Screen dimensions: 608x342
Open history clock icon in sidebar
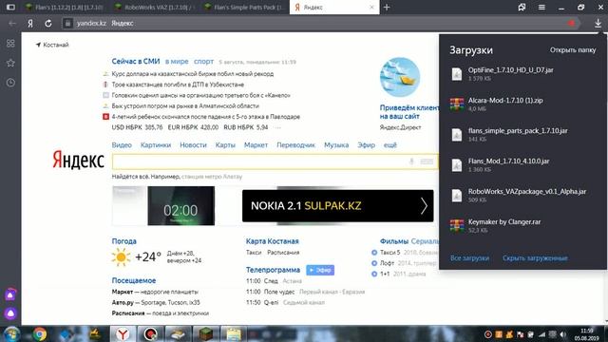coord(10,83)
